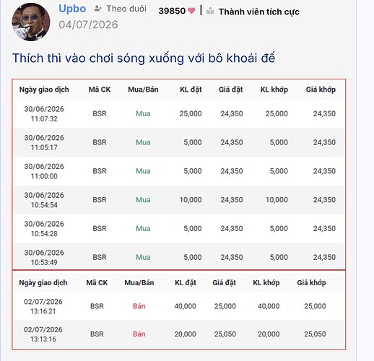The image size is (374, 361).
Task: Select the 30/06/2026 10:53:49 BSR row
Action: [179, 257]
